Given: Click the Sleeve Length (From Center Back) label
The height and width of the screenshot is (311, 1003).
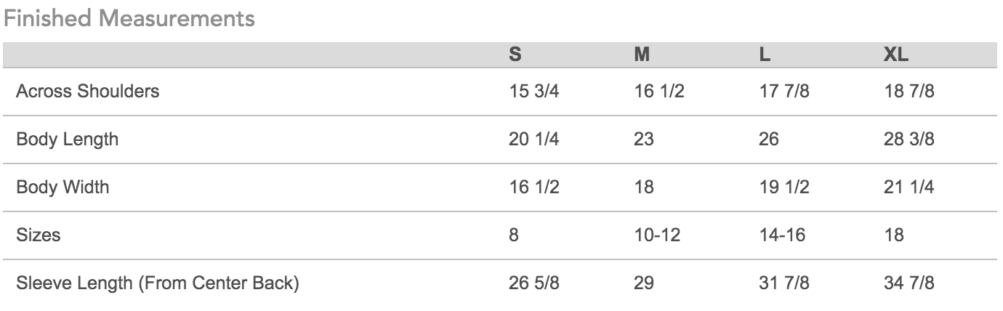Looking at the screenshot, I should coord(158,283).
